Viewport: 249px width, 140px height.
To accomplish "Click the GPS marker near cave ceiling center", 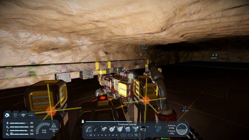I will (x=144, y=47).
